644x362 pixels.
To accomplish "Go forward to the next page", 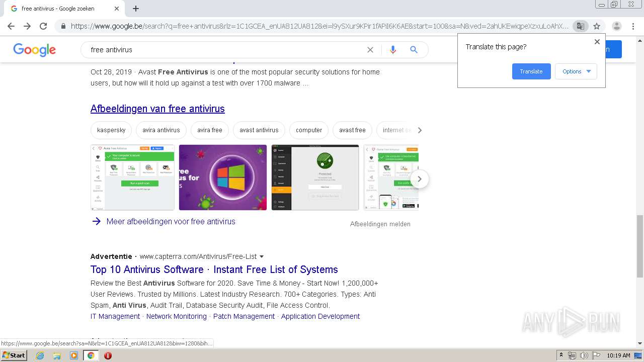I will (x=27, y=26).
